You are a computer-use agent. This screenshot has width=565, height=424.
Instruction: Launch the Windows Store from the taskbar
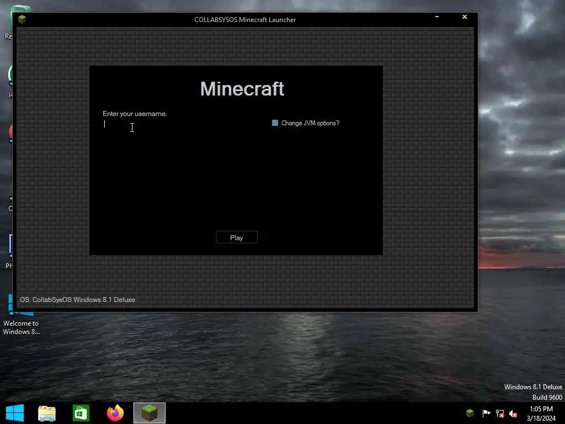click(81, 413)
